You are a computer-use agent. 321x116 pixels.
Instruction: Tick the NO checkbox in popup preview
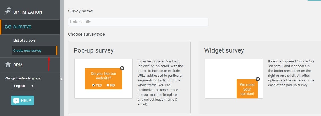tap(108, 85)
